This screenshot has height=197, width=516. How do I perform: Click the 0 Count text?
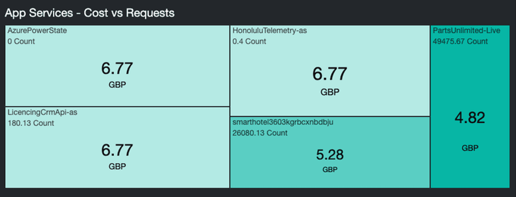[x=21, y=42]
